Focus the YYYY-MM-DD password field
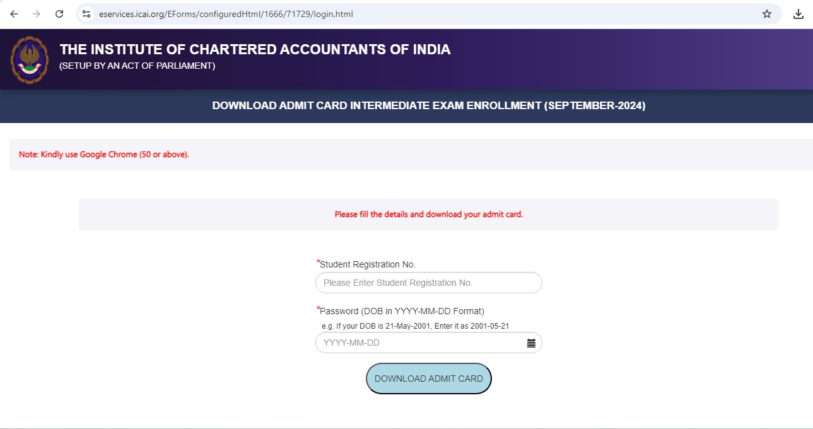The height and width of the screenshot is (429, 813). click(x=416, y=343)
